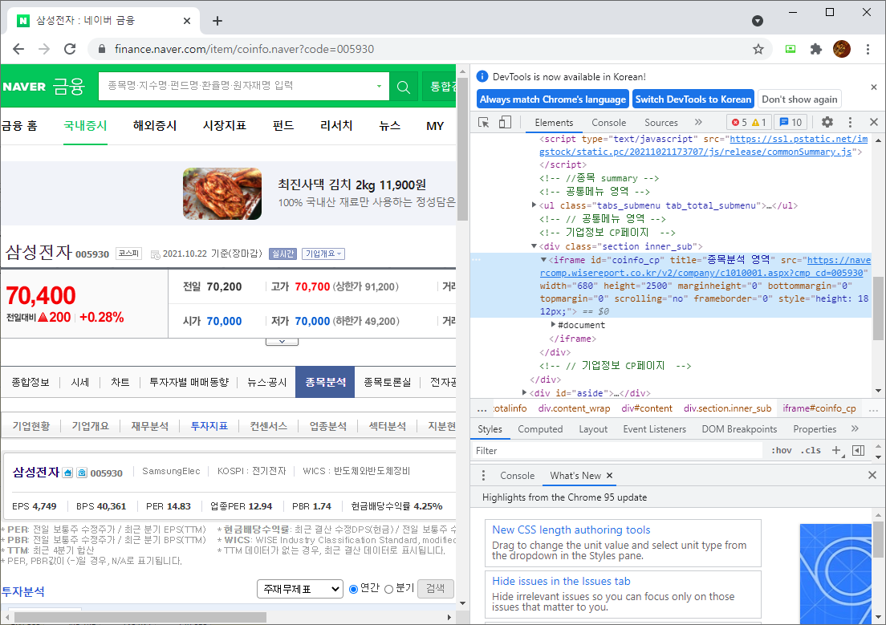Toggle the DevTools device toolbar
886x625 pixels.
pyautogui.click(x=505, y=123)
